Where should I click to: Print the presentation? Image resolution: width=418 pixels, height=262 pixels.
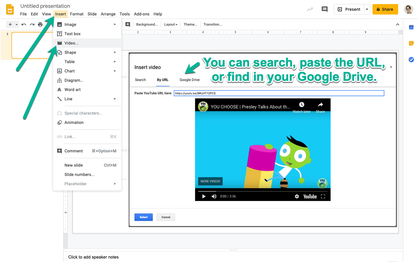(x=40, y=24)
